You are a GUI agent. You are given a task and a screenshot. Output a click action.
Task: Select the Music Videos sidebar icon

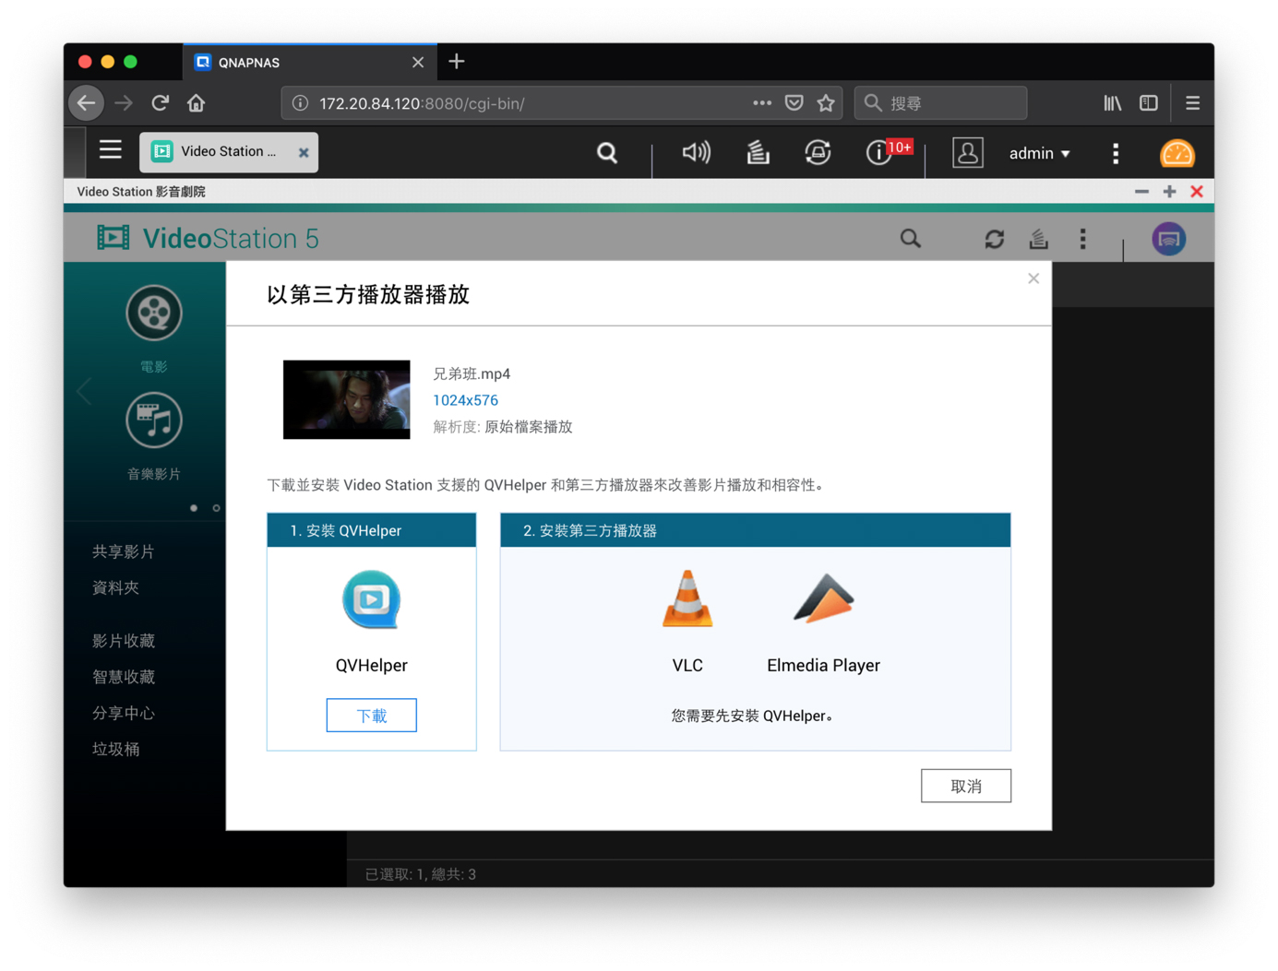[154, 420]
